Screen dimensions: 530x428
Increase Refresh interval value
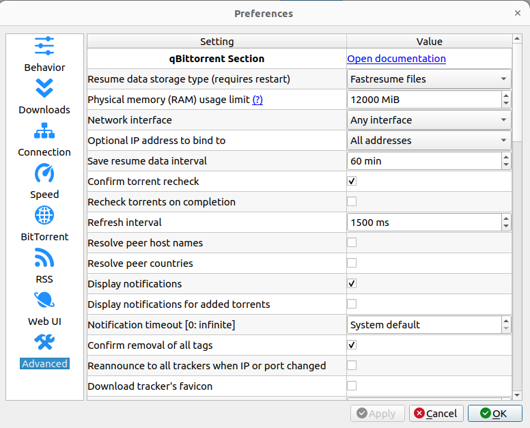506,218
